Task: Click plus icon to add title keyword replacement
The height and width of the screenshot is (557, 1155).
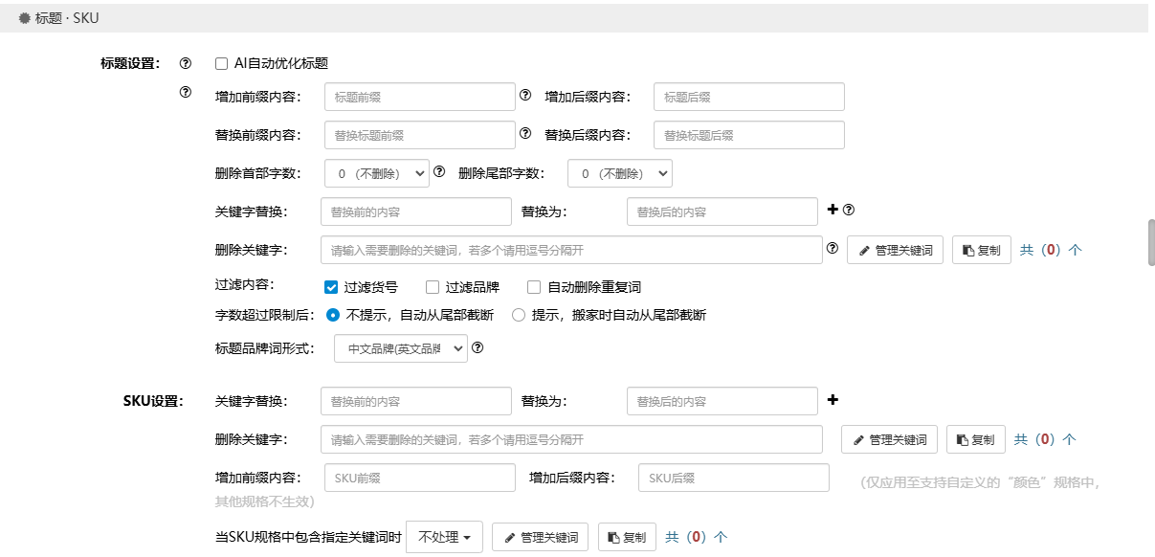Action: [x=832, y=210]
